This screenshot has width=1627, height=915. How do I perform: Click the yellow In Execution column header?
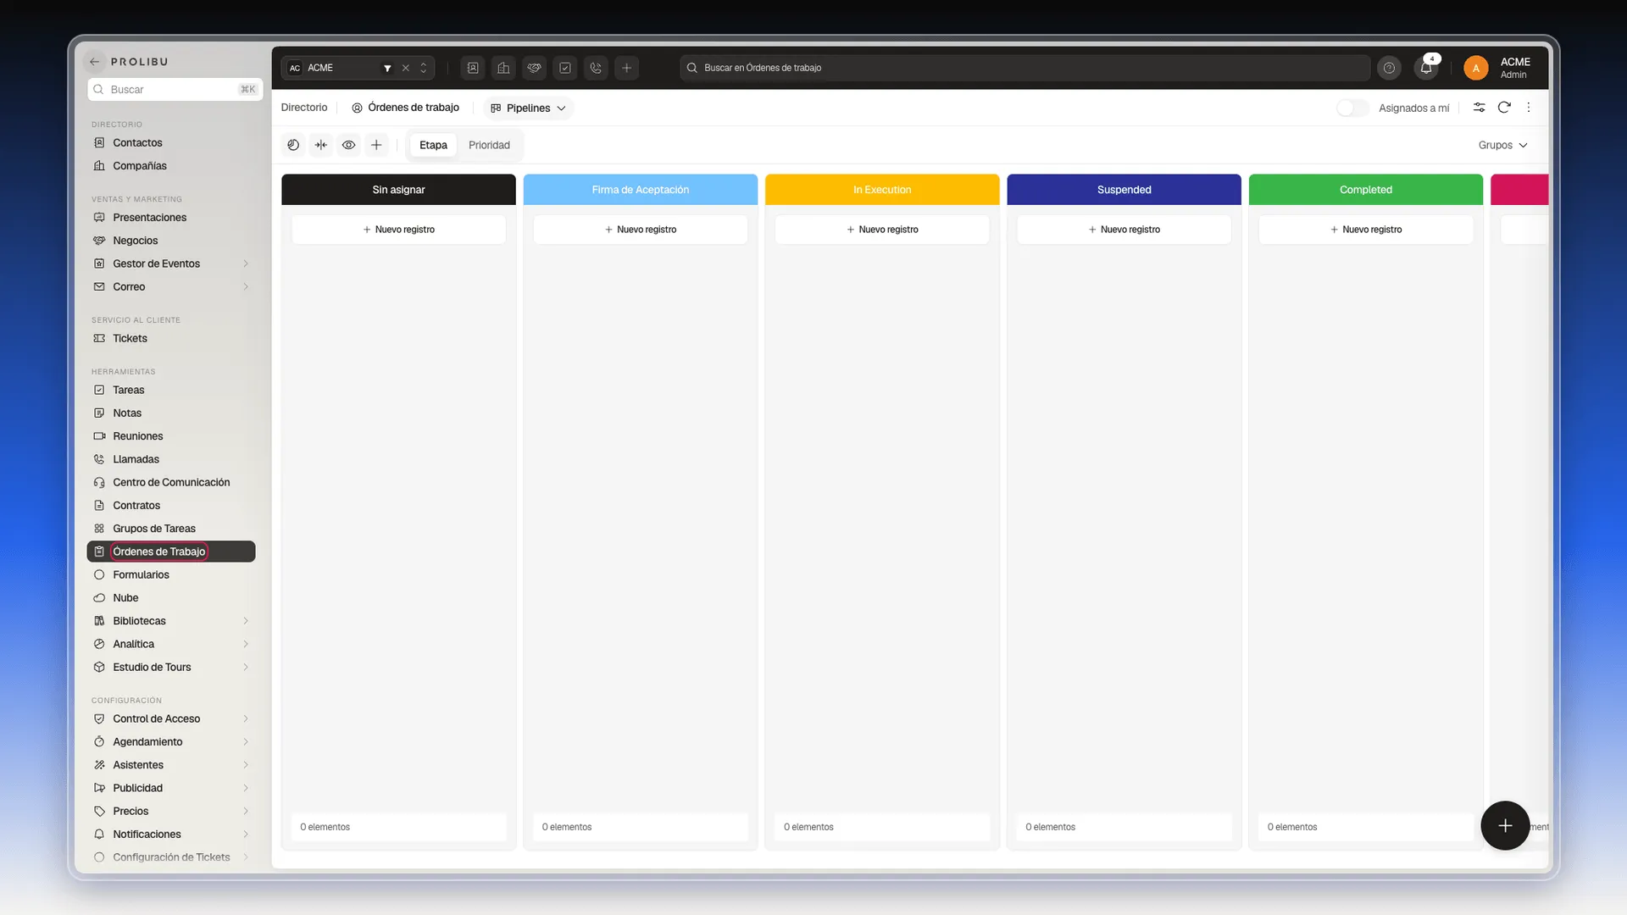coord(882,190)
